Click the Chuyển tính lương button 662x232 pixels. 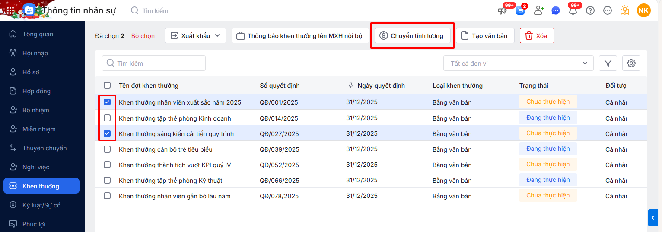(x=412, y=36)
